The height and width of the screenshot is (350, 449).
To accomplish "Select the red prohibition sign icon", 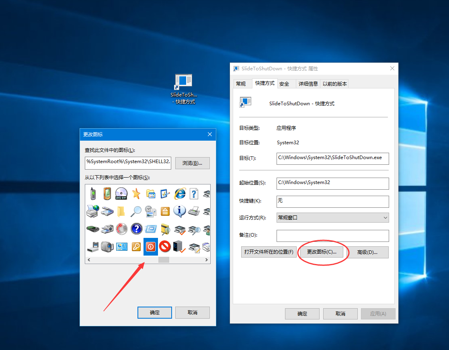I will tap(165, 246).
